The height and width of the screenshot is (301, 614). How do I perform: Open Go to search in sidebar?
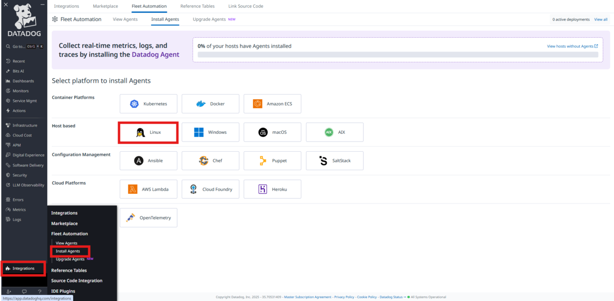[24, 47]
